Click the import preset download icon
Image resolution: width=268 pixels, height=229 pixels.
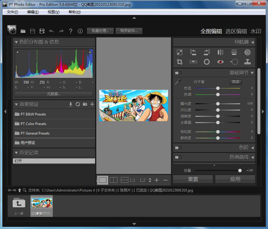[x=71, y=104]
